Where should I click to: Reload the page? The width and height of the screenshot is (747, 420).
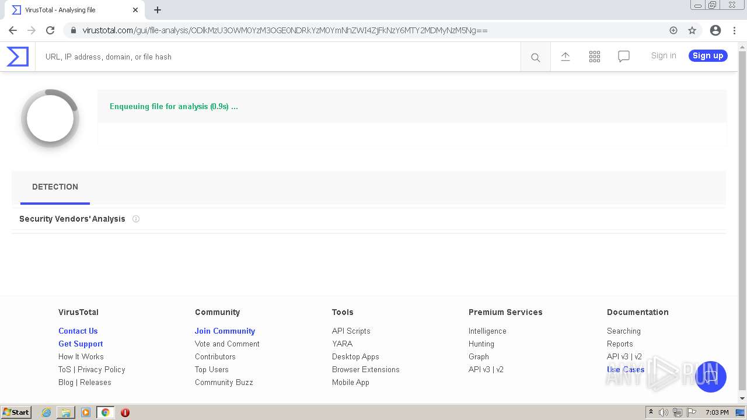pos(50,30)
